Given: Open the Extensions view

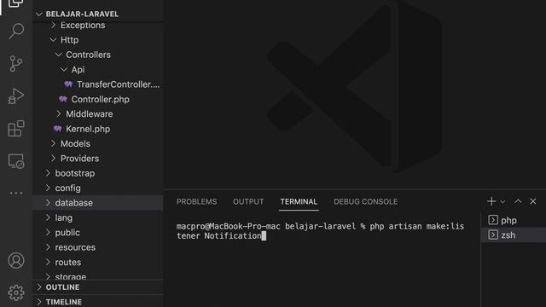Looking at the screenshot, I should [16, 129].
